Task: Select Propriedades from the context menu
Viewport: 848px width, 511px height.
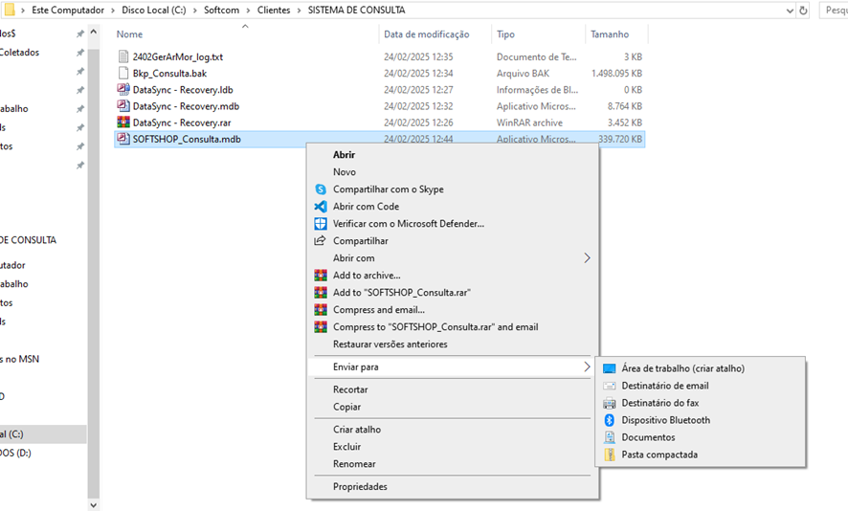Action: tap(360, 486)
